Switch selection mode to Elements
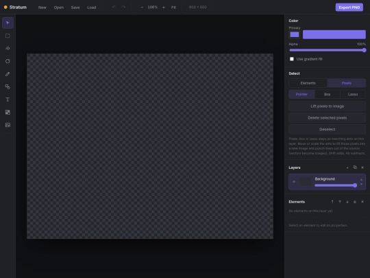 click(x=308, y=83)
